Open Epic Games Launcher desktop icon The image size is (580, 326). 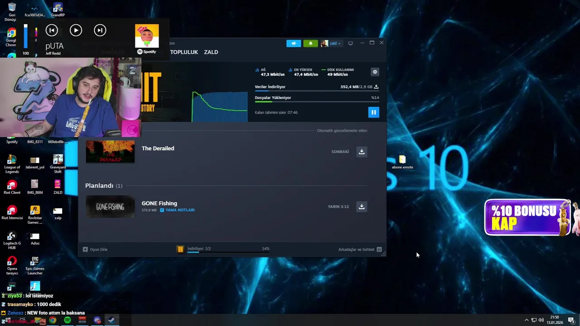[35, 266]
